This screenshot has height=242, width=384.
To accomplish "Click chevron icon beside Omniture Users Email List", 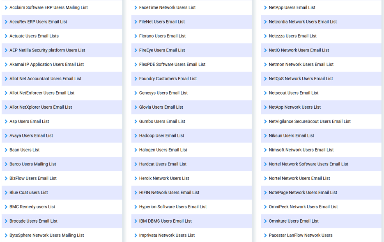I will click(265, 221).
